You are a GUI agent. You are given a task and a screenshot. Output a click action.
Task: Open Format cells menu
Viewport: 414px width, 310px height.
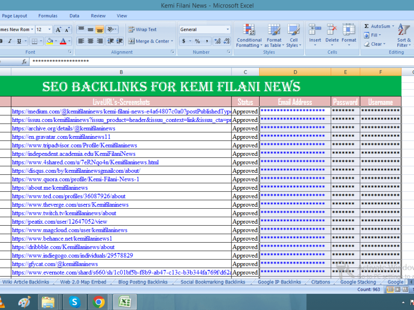click(349, 35)
